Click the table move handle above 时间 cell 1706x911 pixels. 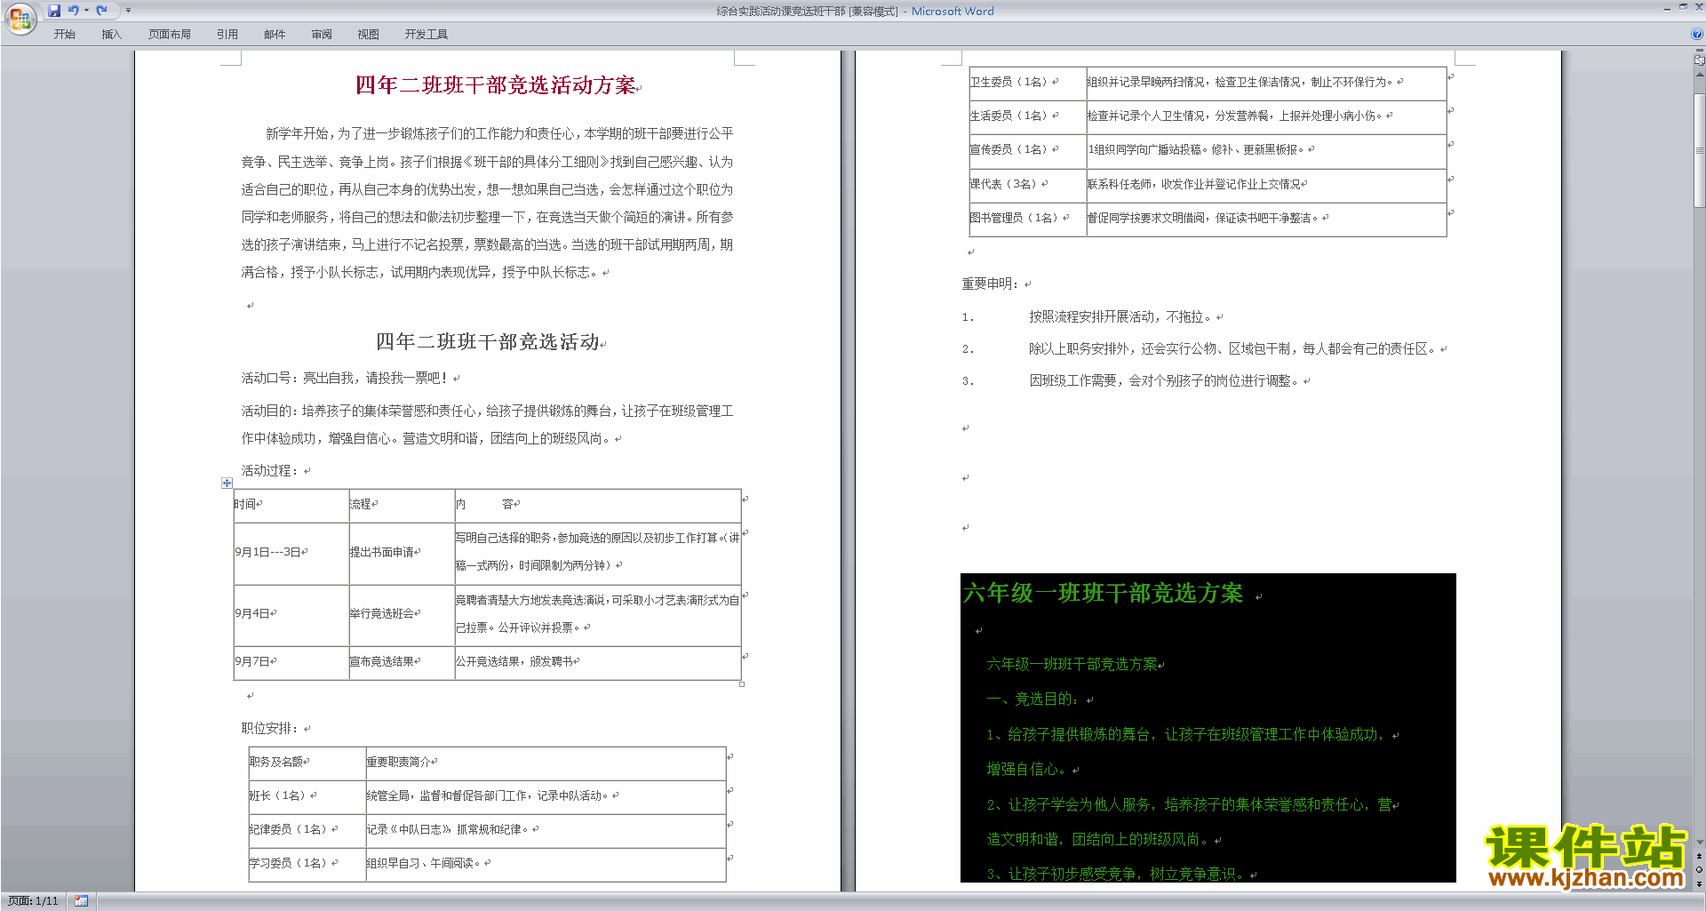[227, 483]
